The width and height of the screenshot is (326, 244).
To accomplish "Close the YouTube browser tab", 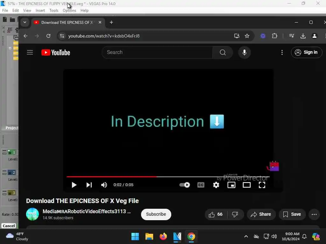I will (x=100, y=22).
